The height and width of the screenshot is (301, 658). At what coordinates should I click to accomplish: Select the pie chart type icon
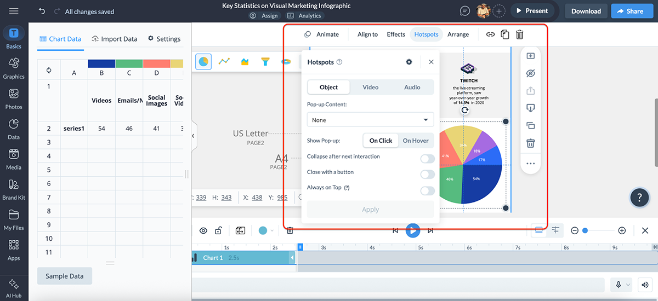coord(203,62)
